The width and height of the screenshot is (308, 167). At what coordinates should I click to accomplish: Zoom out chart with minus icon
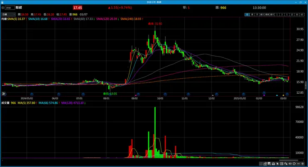298,164
